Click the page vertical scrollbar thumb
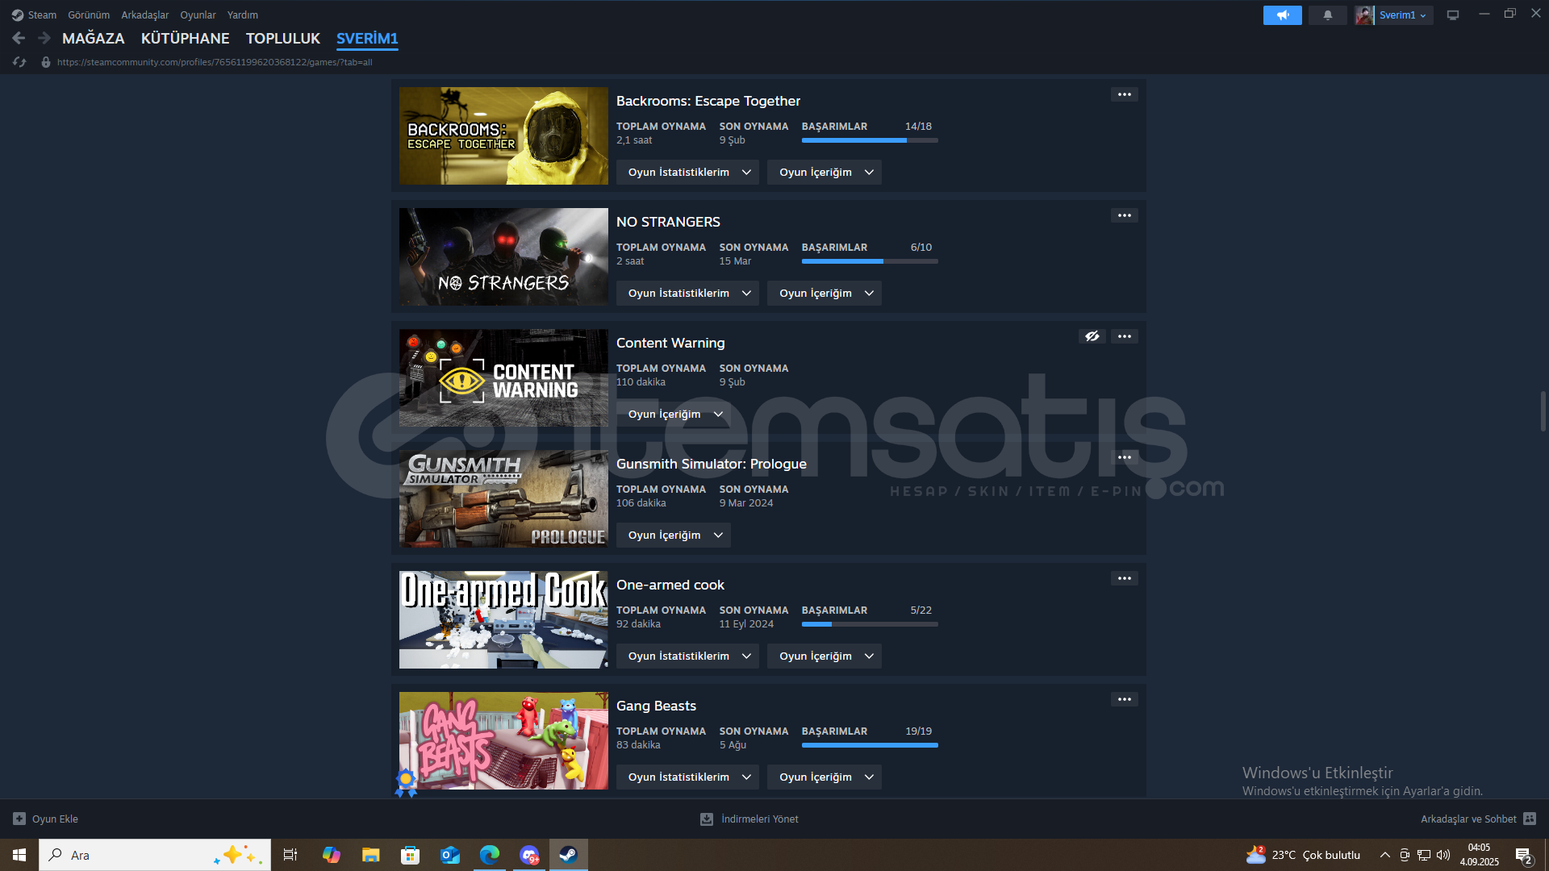The height and width of the screenshot is (871, 1549). [1543, 411]
